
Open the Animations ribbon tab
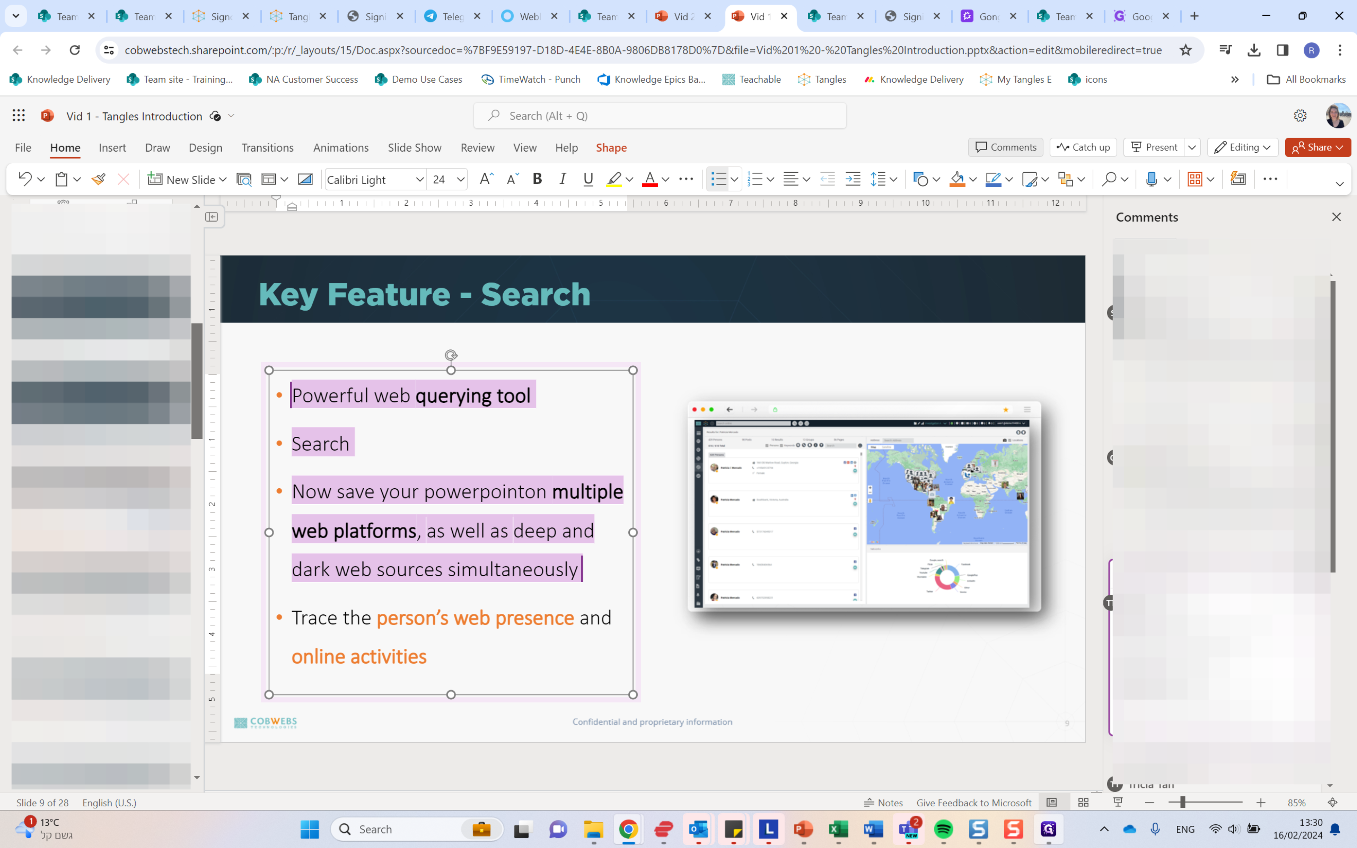(x=340, y=147)
